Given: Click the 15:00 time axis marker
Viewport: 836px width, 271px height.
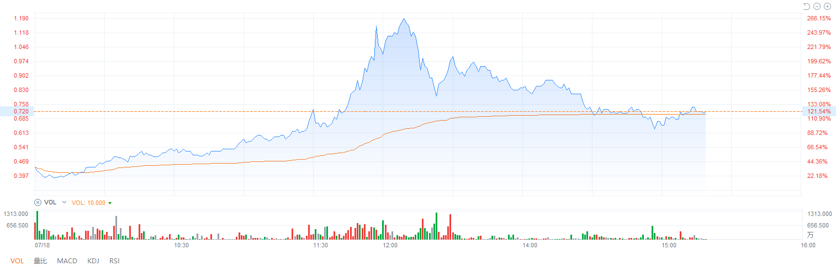Looking at the screenshot, I should pyautogui.click(x=669, y=245).
